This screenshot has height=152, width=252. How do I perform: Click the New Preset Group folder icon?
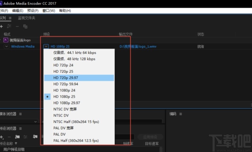(x=17, y=137)
